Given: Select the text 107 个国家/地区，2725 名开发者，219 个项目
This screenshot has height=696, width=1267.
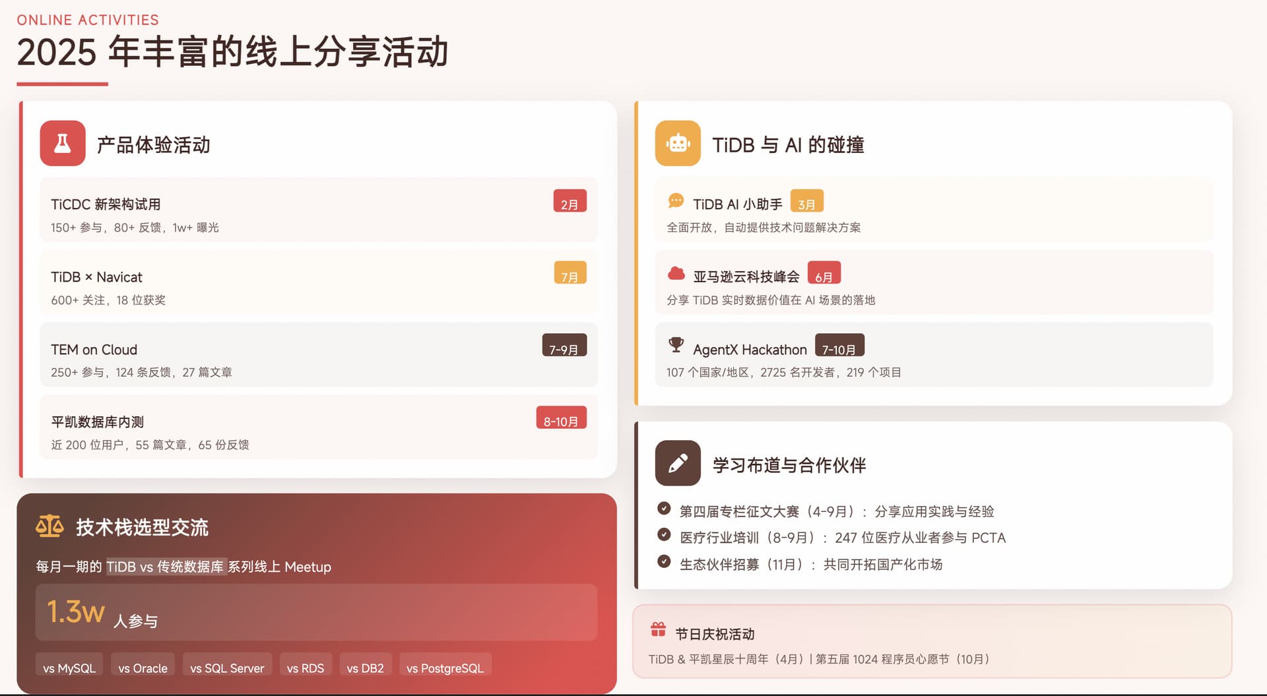Looking at the screenshot, I should click(x=783, y=372).
